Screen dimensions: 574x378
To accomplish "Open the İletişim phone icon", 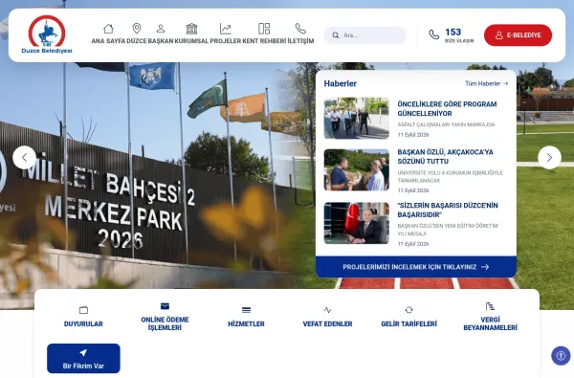I will pos(300,29).
